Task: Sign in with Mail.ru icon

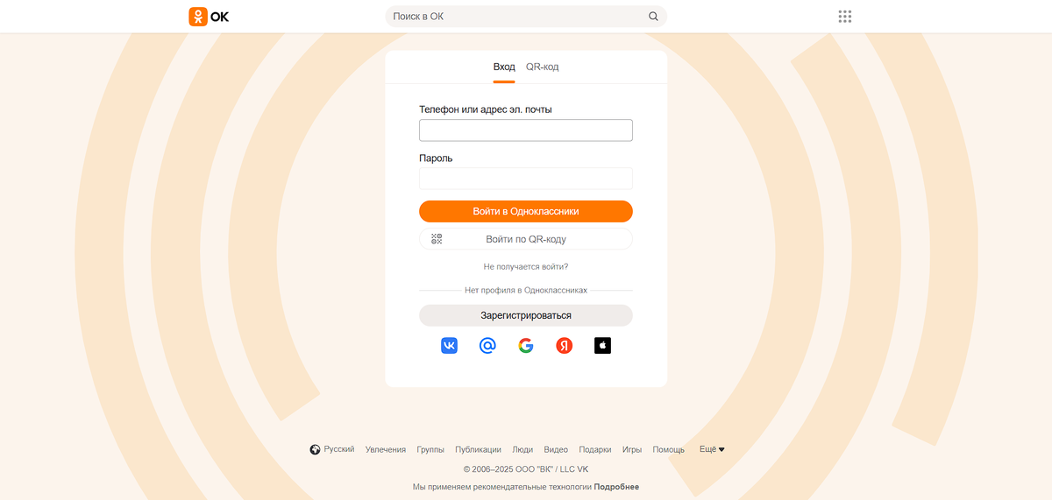Action: 487,346
